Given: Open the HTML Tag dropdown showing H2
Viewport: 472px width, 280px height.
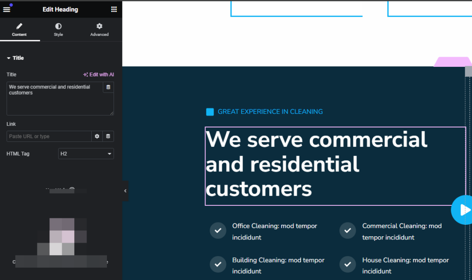Looking at the screenshot, I should 86,153.
